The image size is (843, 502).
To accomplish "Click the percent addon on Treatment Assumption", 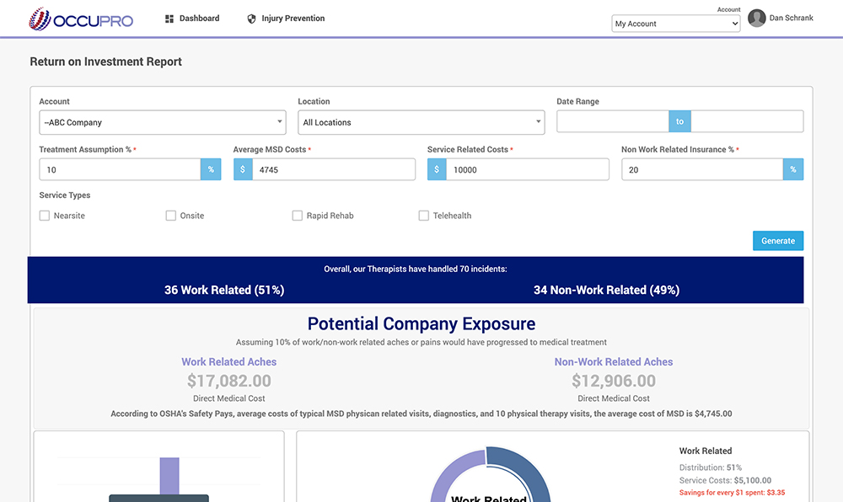I will pos(211,169).
